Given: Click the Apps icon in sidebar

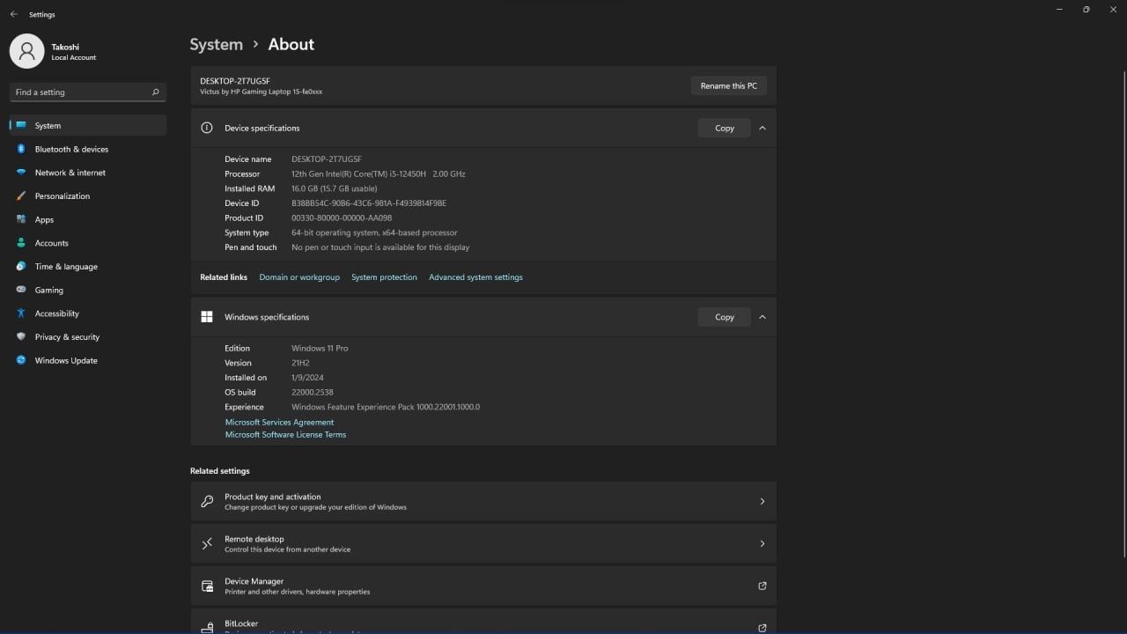Looking at the screenshot, I should point(21,219).
